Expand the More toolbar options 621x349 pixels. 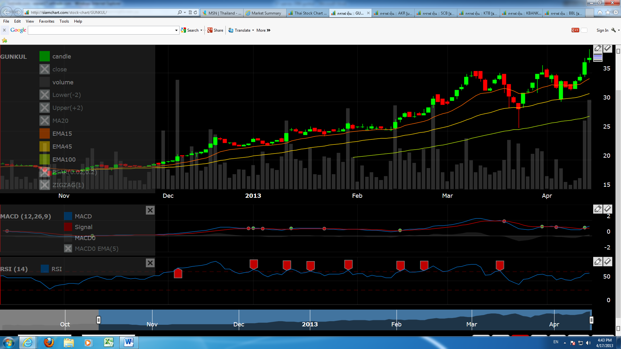pyautogui.click(x=263, y=30)
